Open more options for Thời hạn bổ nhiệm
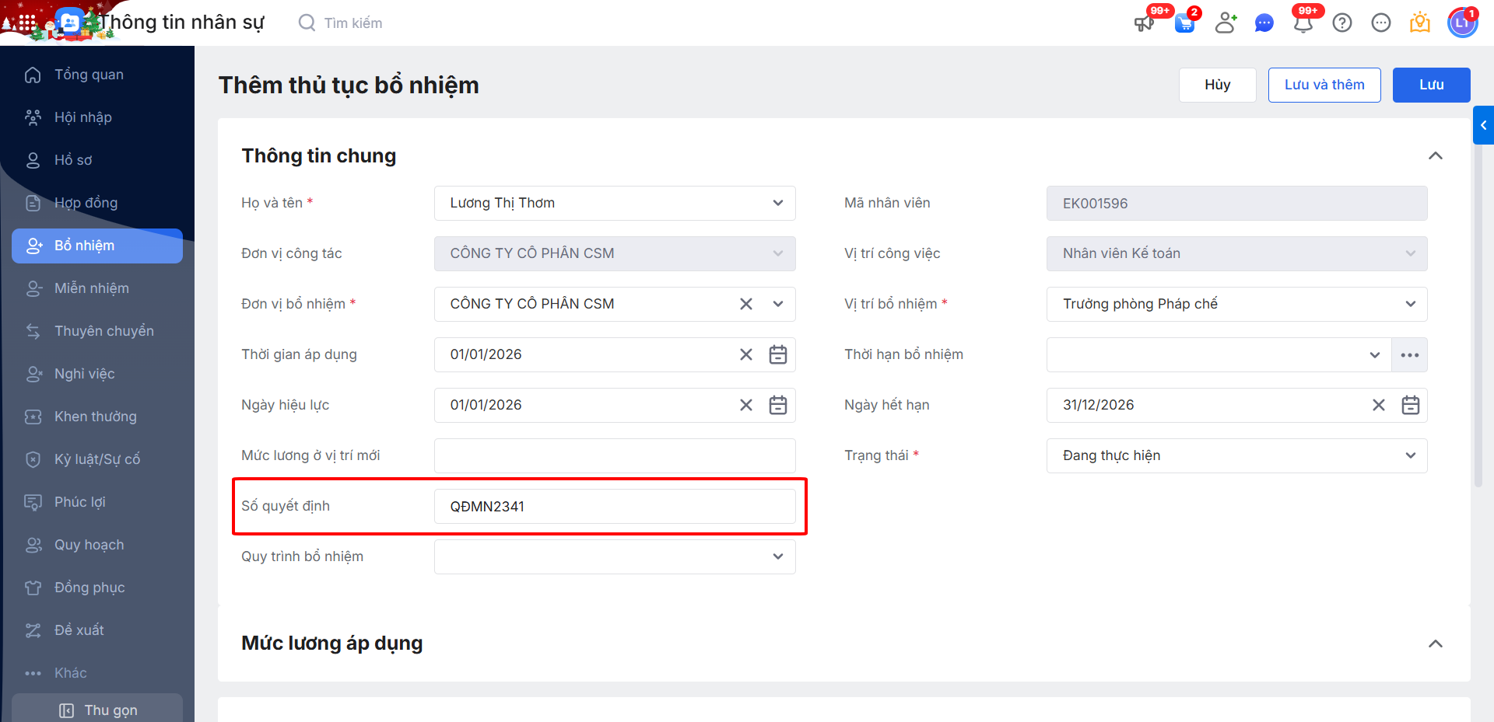 point(1410,354)
